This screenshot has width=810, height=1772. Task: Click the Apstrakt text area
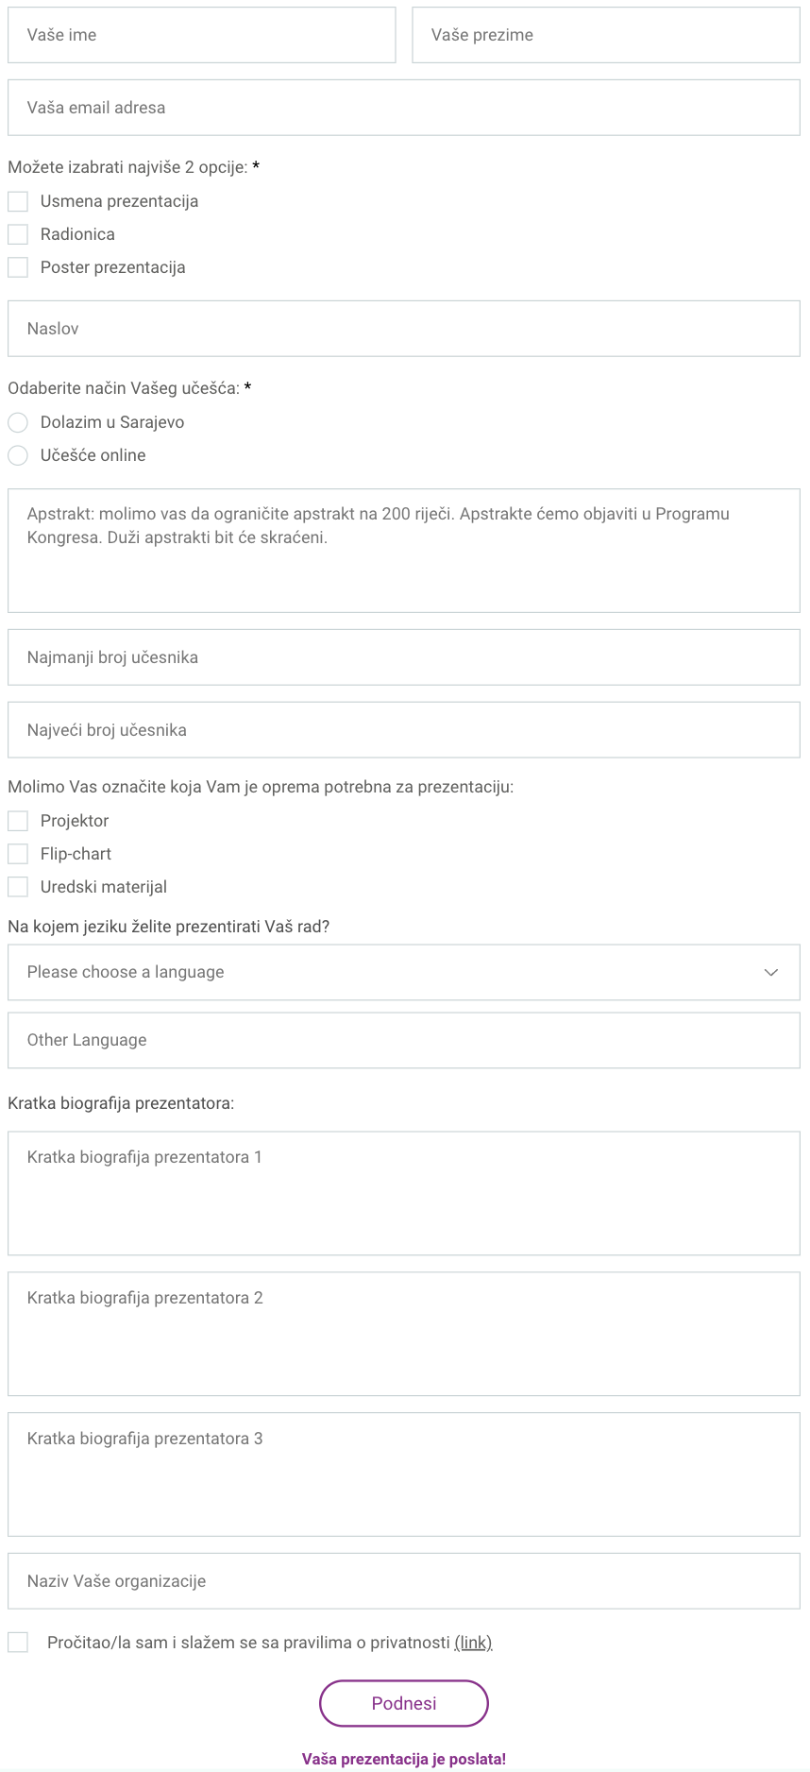pos(404,551)
